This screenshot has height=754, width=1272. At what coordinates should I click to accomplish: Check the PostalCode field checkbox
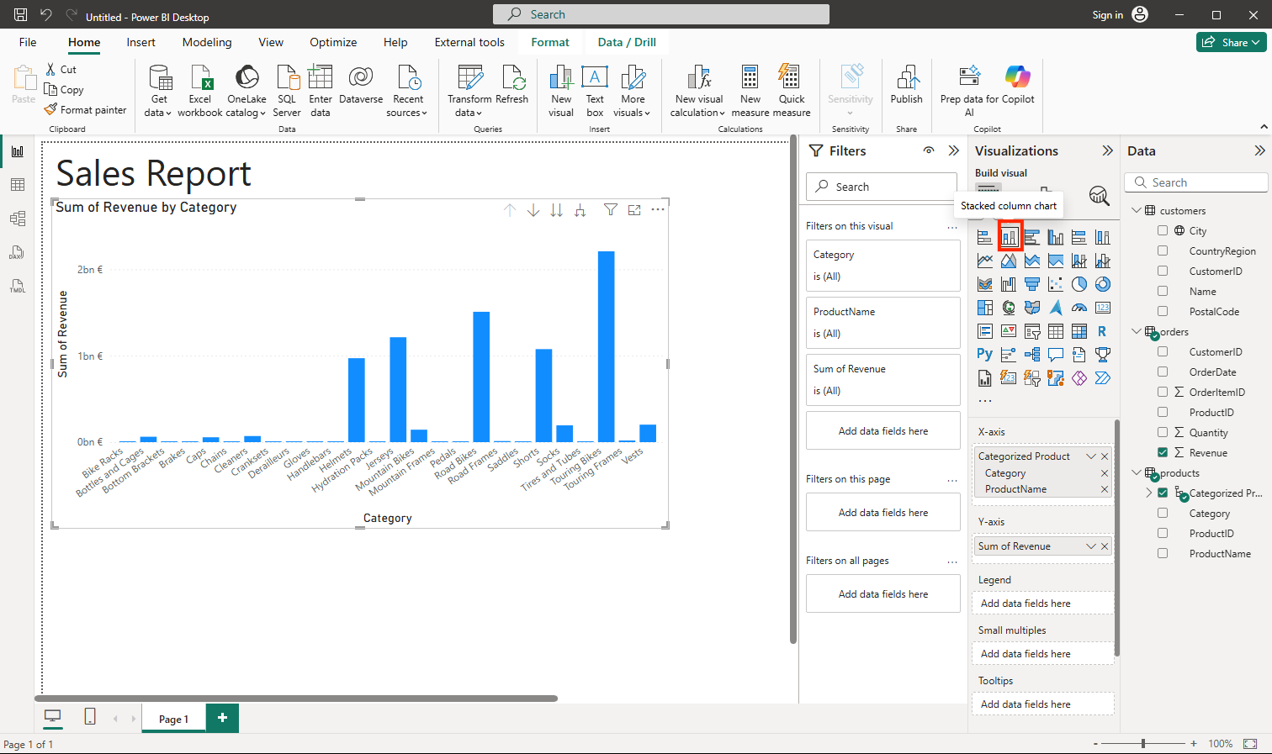tap(1163, 311)
